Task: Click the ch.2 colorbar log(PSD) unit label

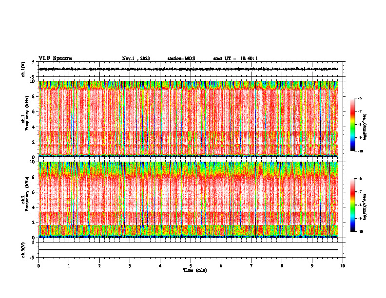Action: (365, 207)
